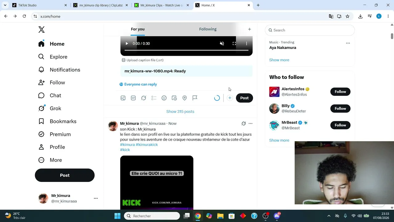
Task: Tag a location with pin icon
Action: [185, 98]
